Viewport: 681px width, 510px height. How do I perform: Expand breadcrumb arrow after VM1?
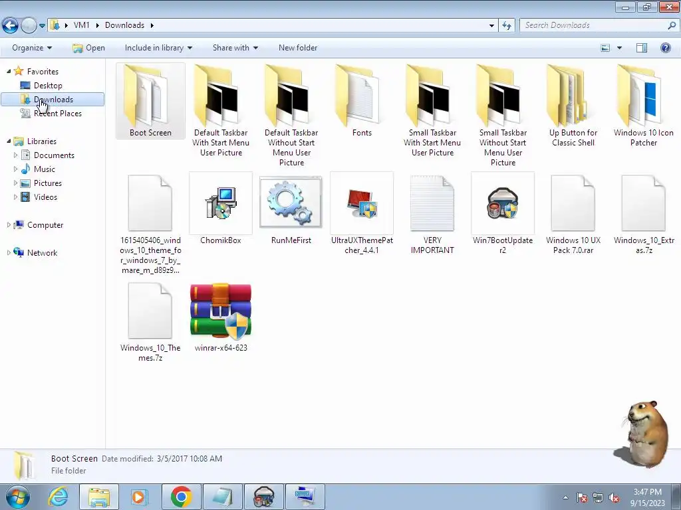coord(96,25)
